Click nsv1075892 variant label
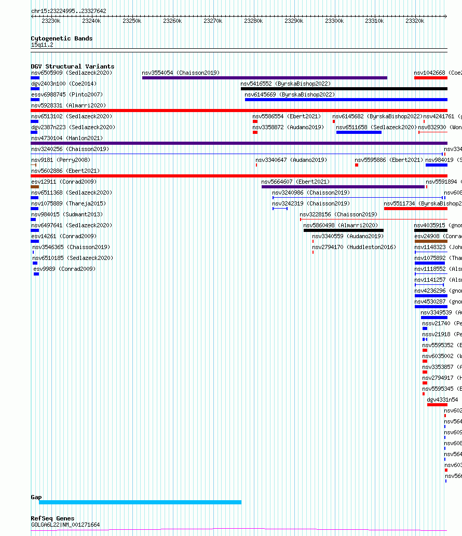Screen dimensions: 462x536 point(438,258)
